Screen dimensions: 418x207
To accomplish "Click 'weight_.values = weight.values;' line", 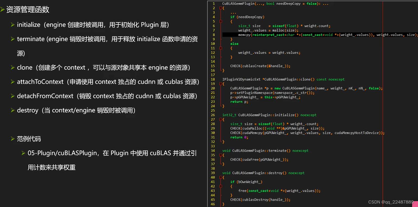I will (x=269, y=53).
